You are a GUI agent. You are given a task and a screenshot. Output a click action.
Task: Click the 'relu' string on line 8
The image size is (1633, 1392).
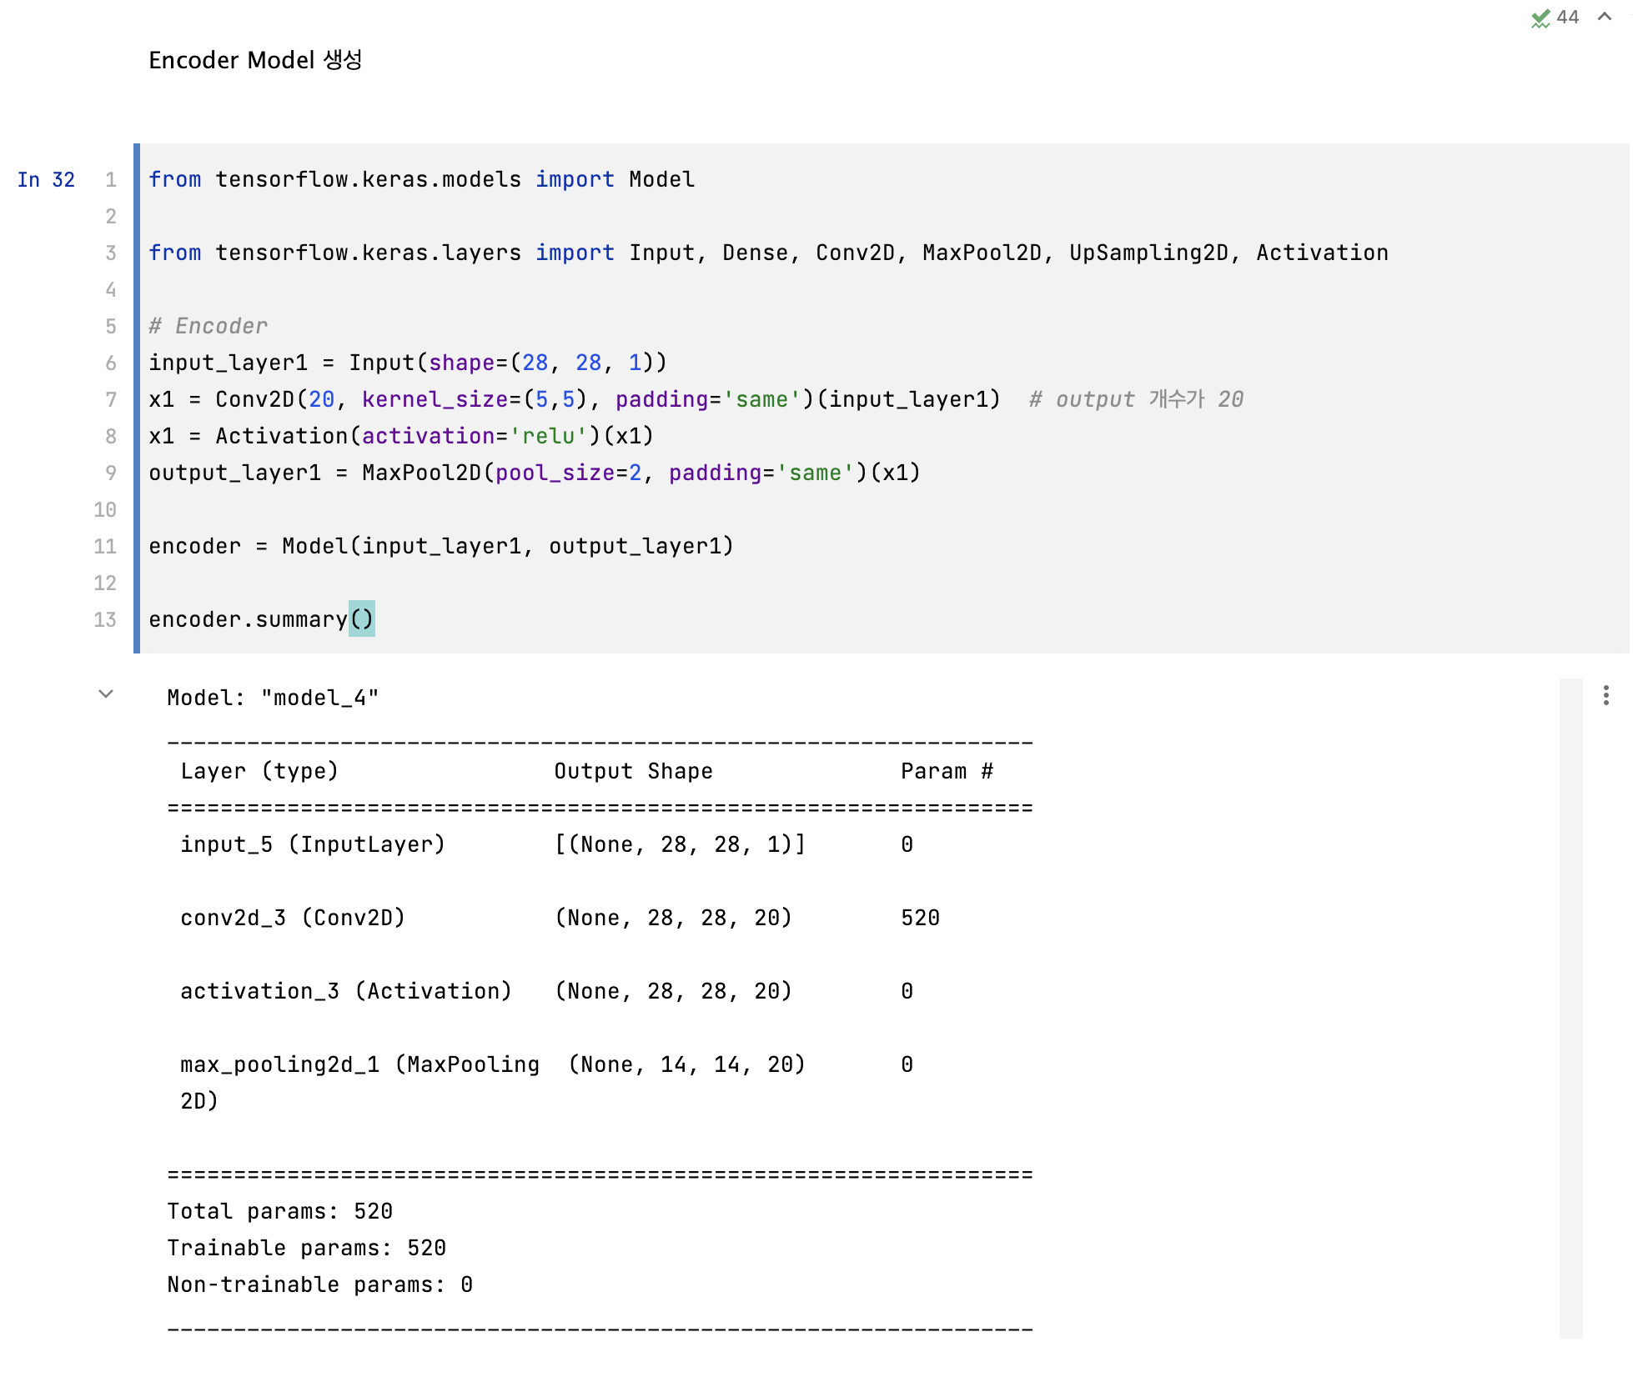tap(548, 436)
